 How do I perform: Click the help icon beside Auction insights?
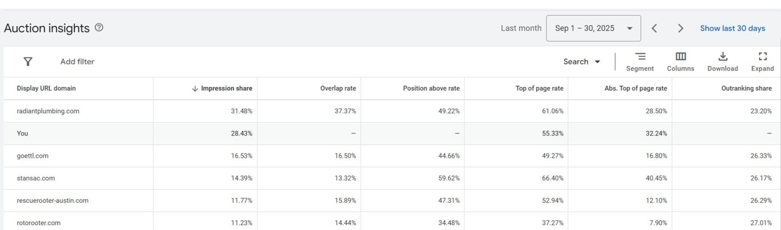(99, 28)
